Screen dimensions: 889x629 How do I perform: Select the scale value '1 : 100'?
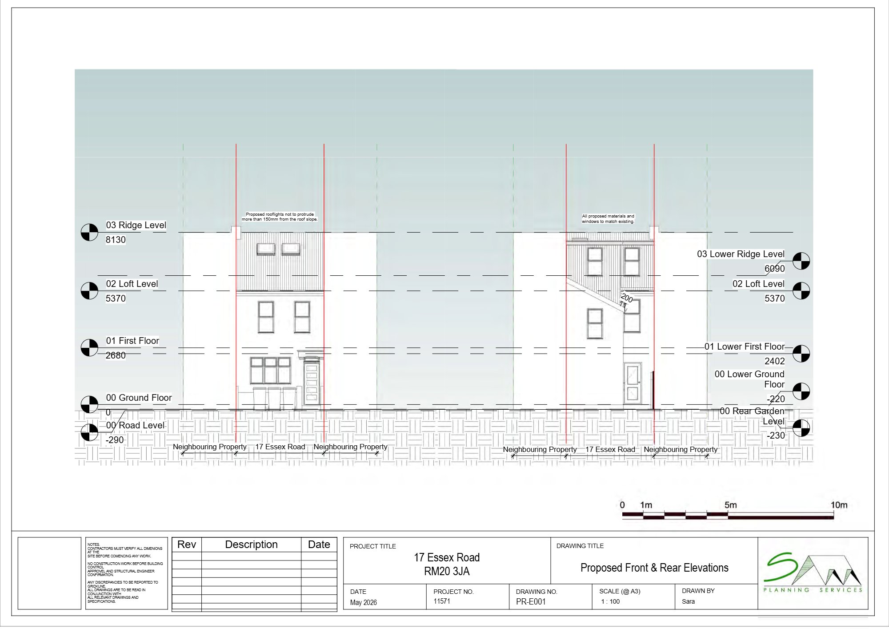pyautogui.click(x=610, y=601)
